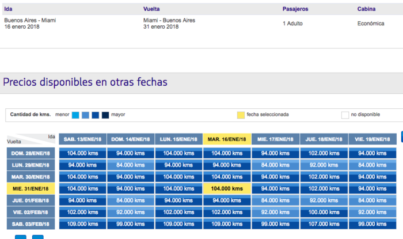Select the highlighted 104.000 kms yellow cell
The image size is (403, 239).
tap(226, 188)
